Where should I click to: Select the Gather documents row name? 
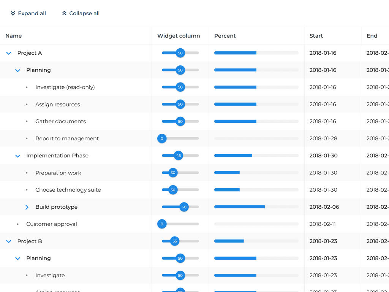60,122
